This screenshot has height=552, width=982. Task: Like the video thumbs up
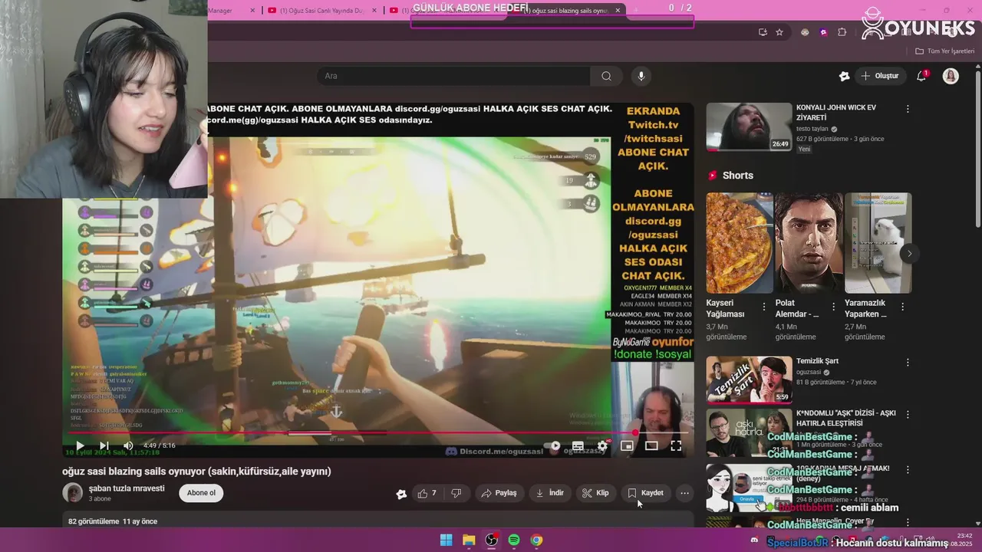coord(427,493)
